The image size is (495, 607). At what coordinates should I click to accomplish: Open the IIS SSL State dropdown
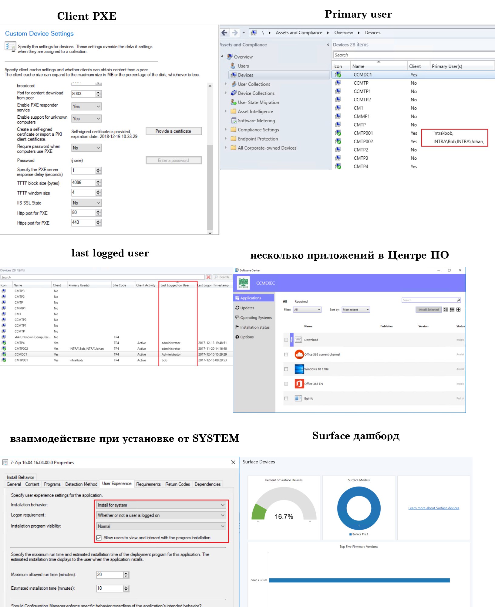click(x=86, y=203)
